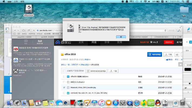
Task: Switch file list view with list icon
Action: tap(180, 65)
